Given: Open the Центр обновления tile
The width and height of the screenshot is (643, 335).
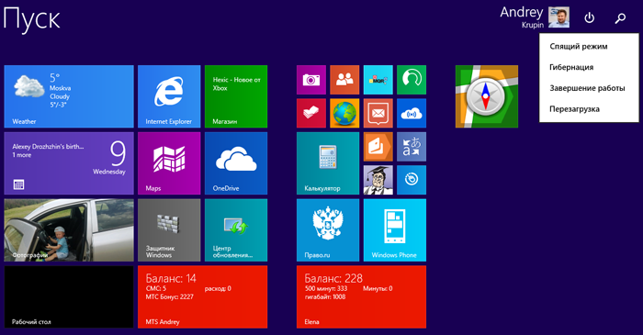Looking at the screenshot, I should (236, 230).
